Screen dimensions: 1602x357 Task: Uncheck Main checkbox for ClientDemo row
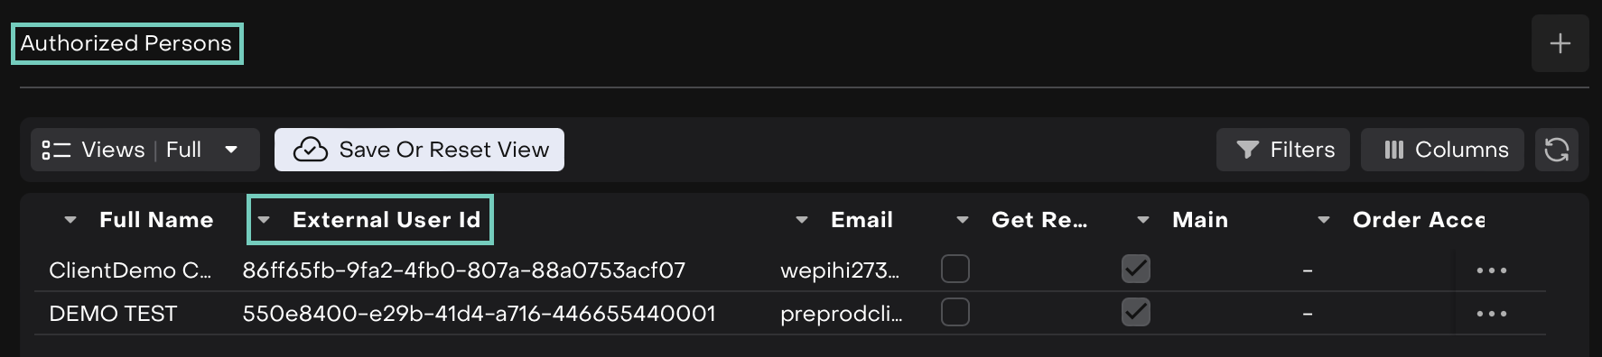(x=1135, y=269)
